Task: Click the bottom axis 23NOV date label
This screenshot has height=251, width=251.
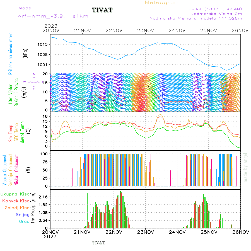Action: point(146,232)
